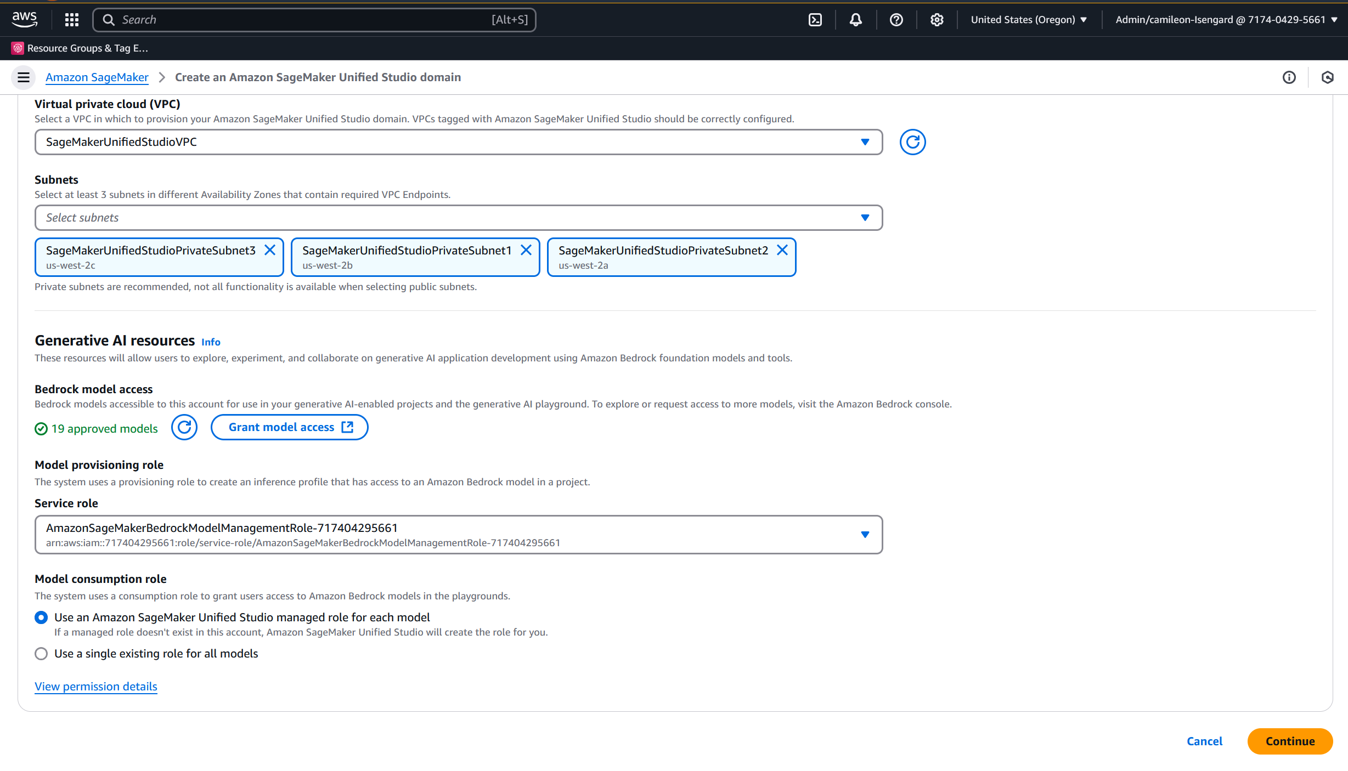1348x771 pixels.
Task: Open the United States (Oregon) region menu
Action: tap(1028, 20)
